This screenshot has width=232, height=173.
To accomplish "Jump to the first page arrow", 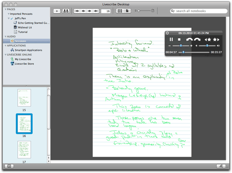I will 77,11.
